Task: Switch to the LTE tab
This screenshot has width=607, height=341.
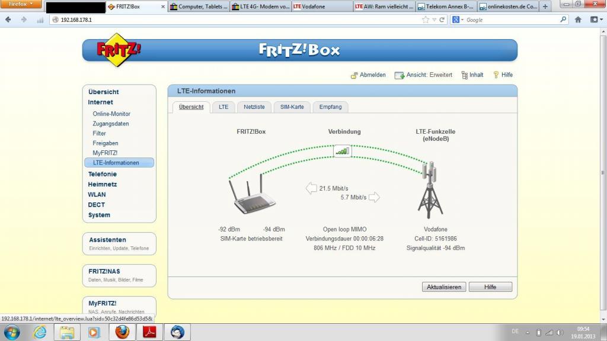Action: tap(223, 107)
